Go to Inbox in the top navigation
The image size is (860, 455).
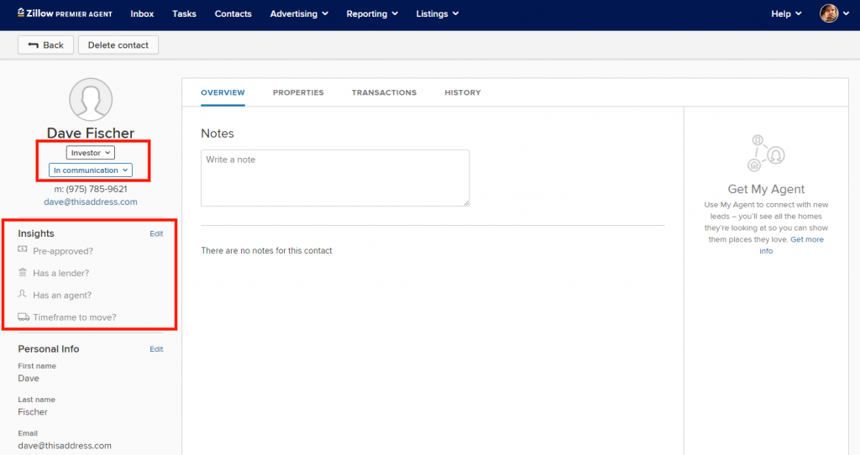[142, 13]
